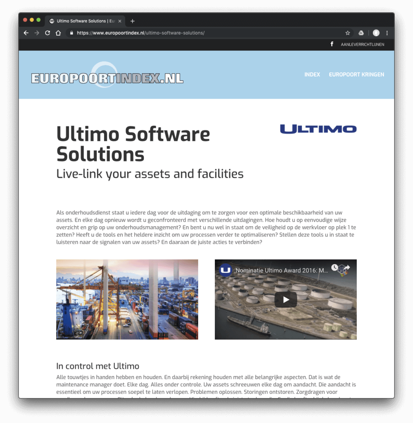413x423 pixels.
Task: Click the Europoortindex.nl site logo
Action: point(107,75)
